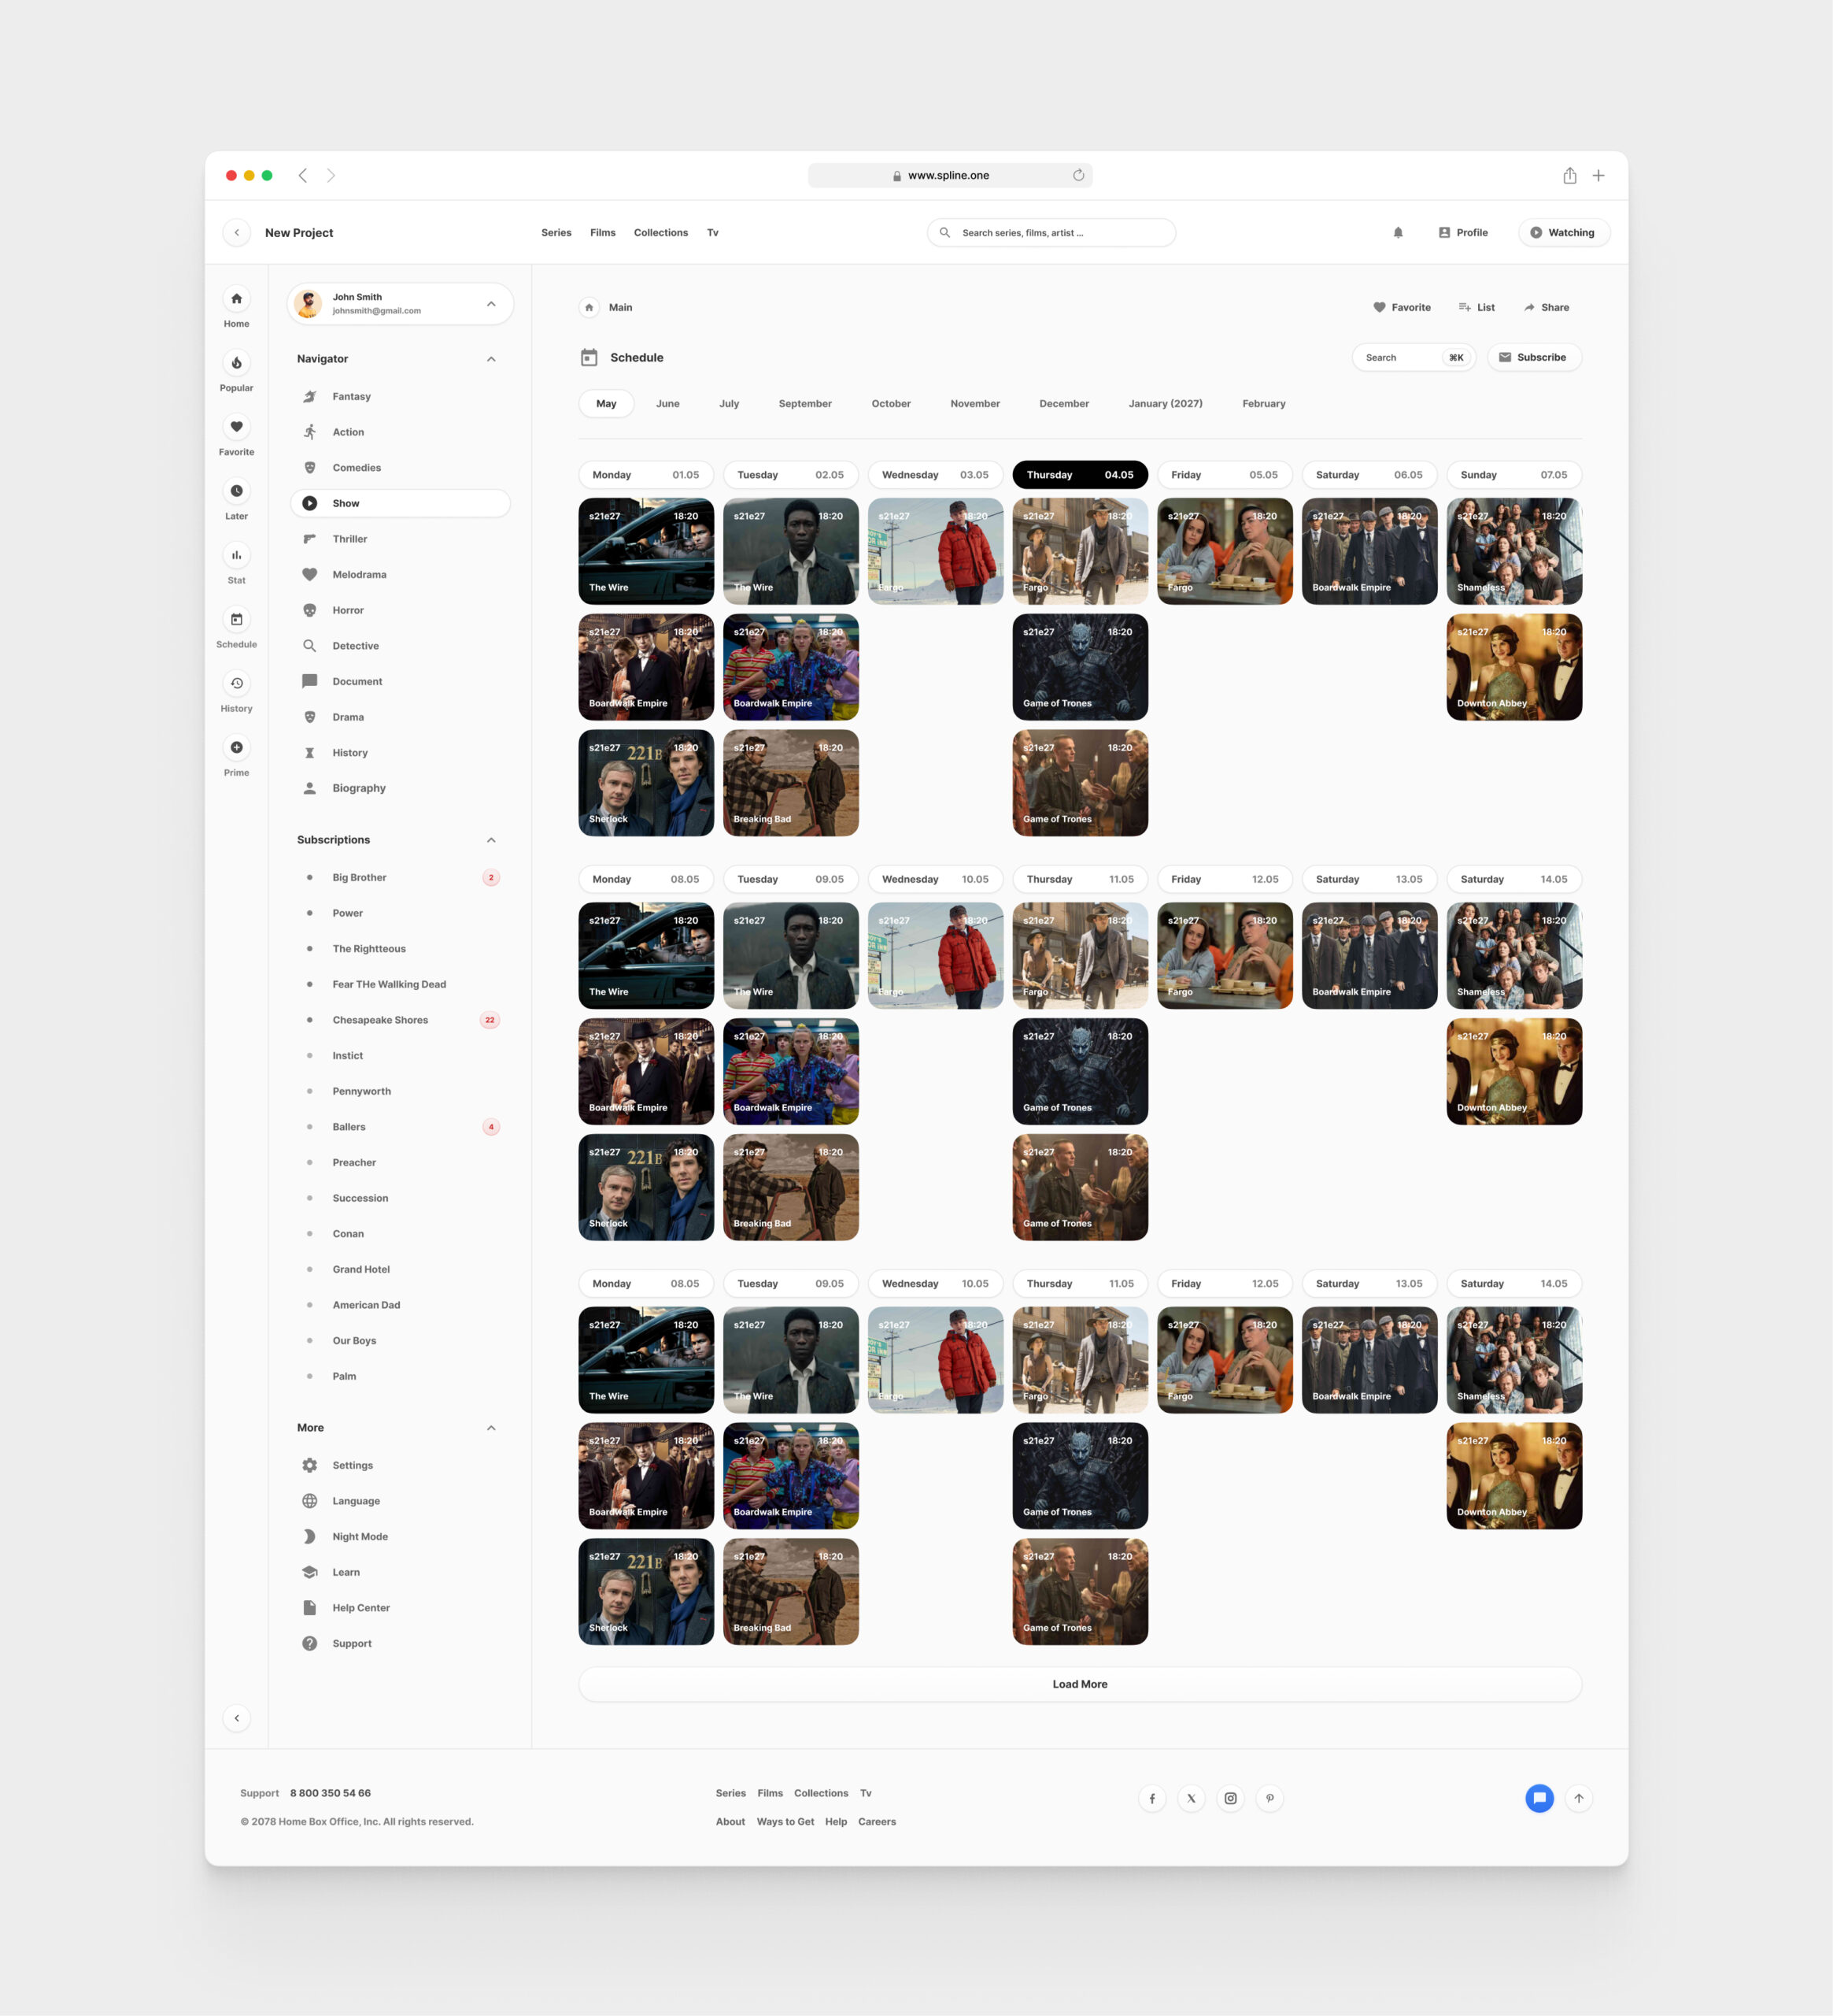This screenshot has width=1833, height=2016.
Task: Open the Later clock icon
Action: click(x=236, y=491)
